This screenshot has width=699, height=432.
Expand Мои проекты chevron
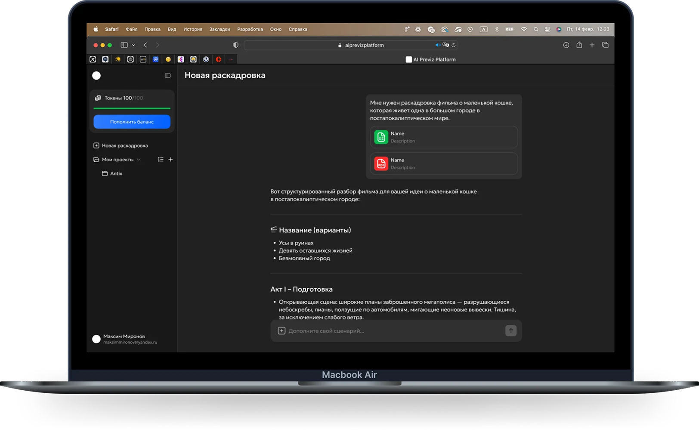pyautogui.click(x=139, y=160)
